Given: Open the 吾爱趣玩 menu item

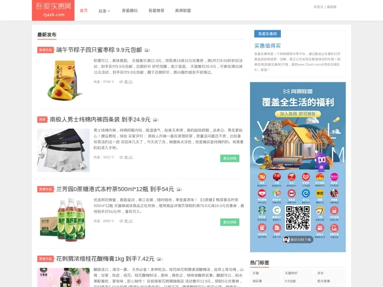Looking at the screenshot, I should [130, 11].
